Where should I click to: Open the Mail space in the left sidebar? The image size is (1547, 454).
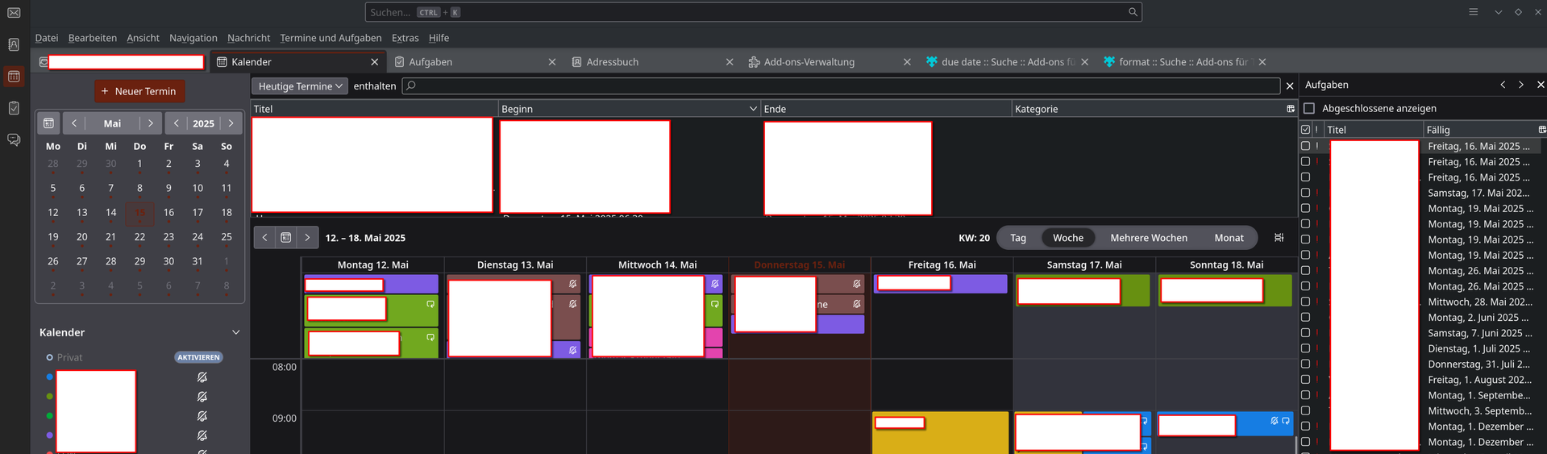(x=14, y=13)
